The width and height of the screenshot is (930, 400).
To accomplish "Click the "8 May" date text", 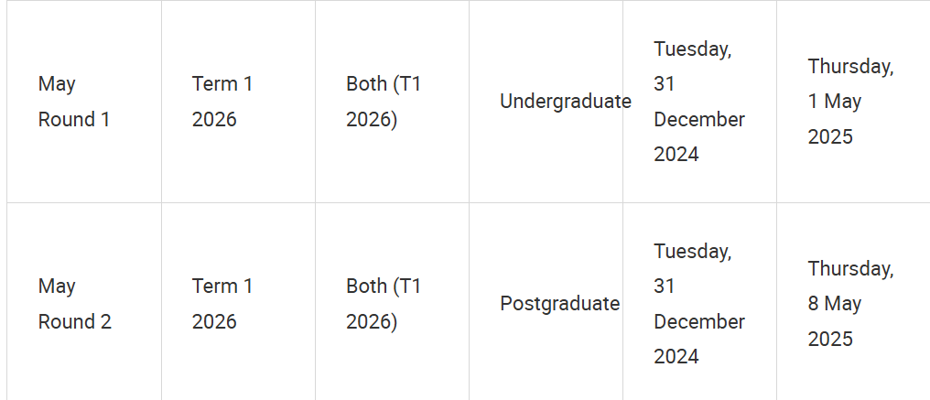I will [835, 304].
